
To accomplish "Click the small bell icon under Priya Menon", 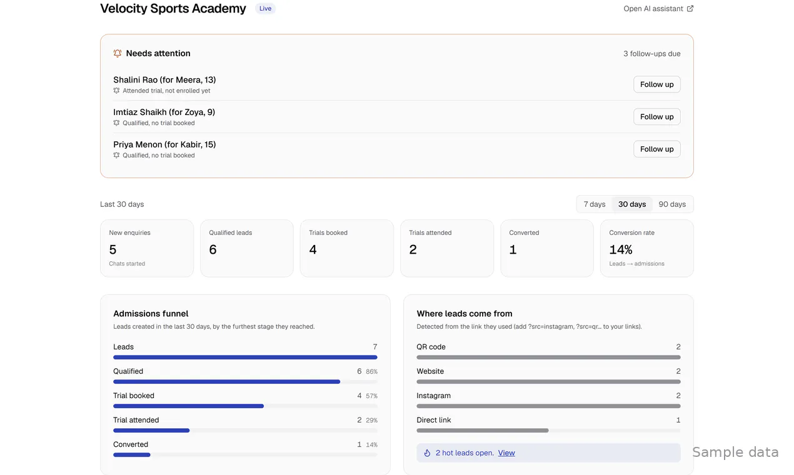I will point(116,156).
